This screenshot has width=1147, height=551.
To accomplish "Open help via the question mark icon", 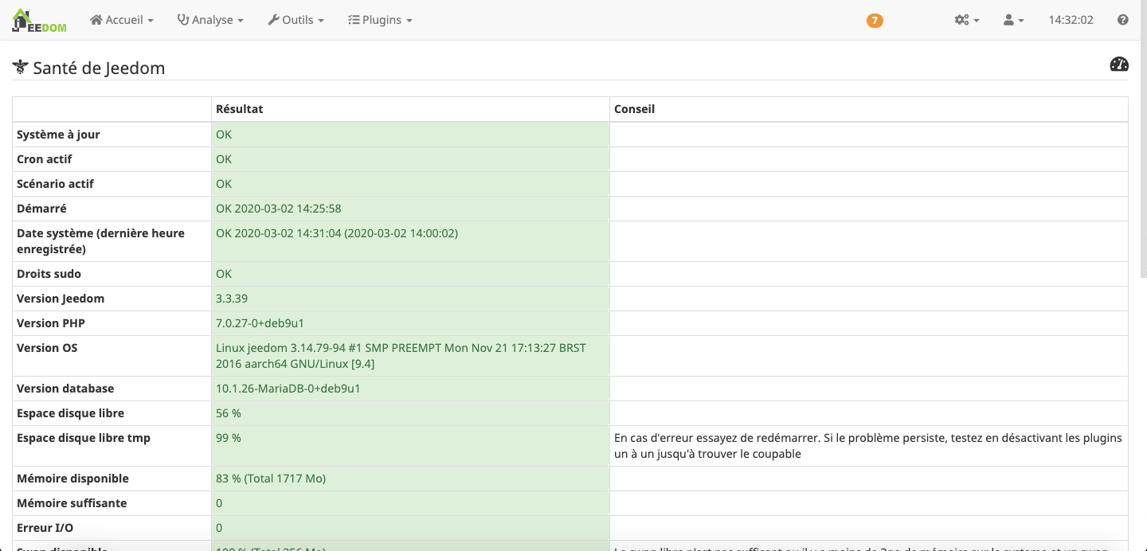I will 1123,20.
